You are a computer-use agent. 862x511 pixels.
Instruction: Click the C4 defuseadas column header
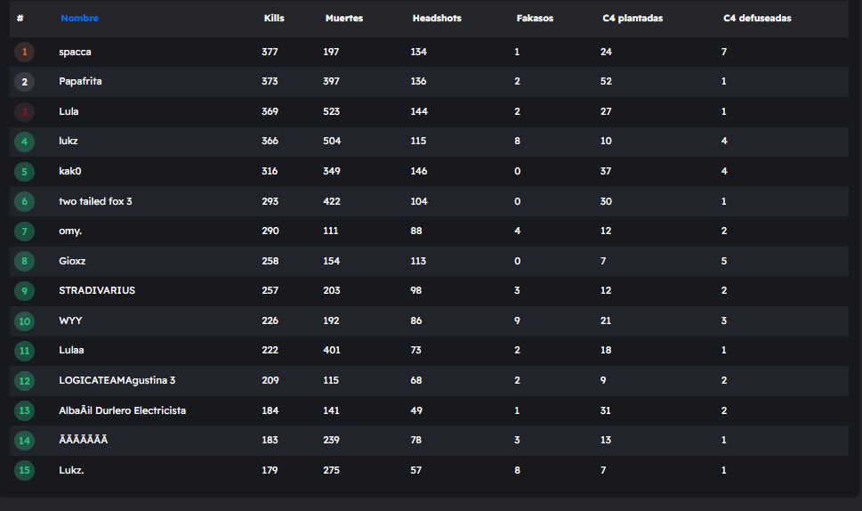point(757,19)
